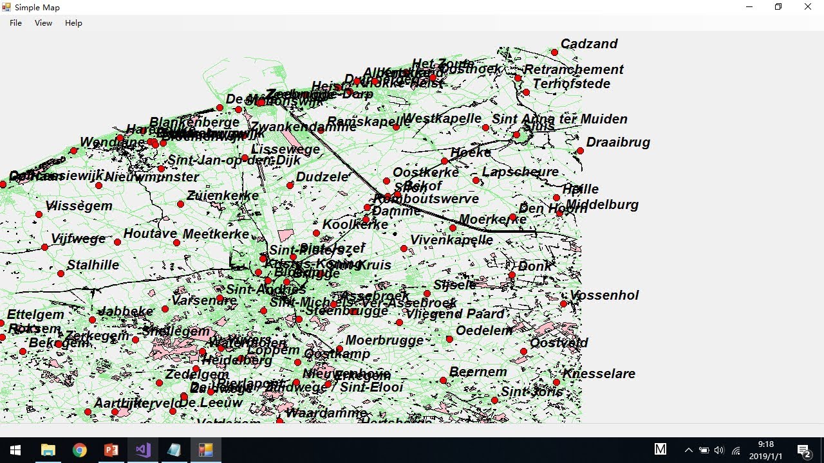Click the Meetkerke map label

pyautogui.click(x=216, y=234)
